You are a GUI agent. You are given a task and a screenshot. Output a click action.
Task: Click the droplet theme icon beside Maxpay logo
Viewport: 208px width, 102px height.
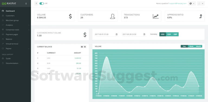pos(26,3)
